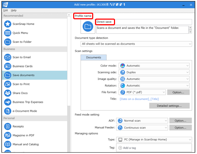Open the Manual Feeder dropdown
Image resolution: width=197 pixels, height=154 pixels.
142,128
